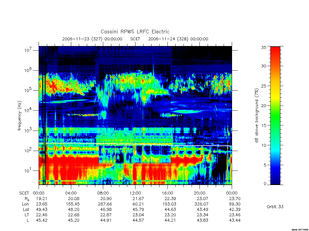Click the Rs value 19.21
This screenshot has height=231, width=309.
tap(42, 199)
